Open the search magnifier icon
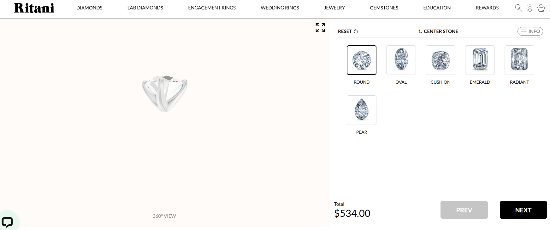This screenshot has width=550, height=230. 518,8
